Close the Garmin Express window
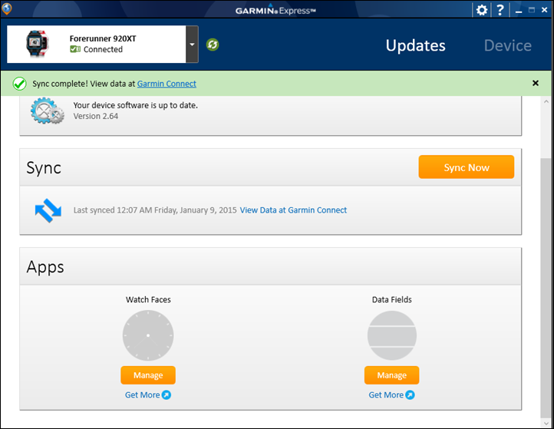Viewport: 554px width, 429px height. click(x=545, y=10)
